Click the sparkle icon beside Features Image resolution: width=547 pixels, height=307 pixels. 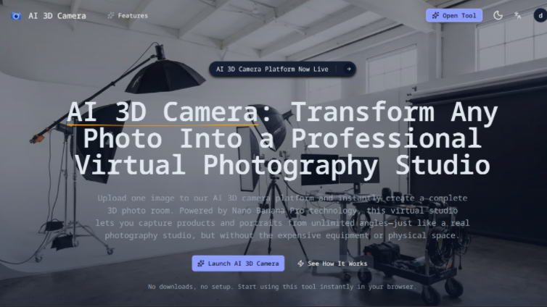[x=111, y=16]
